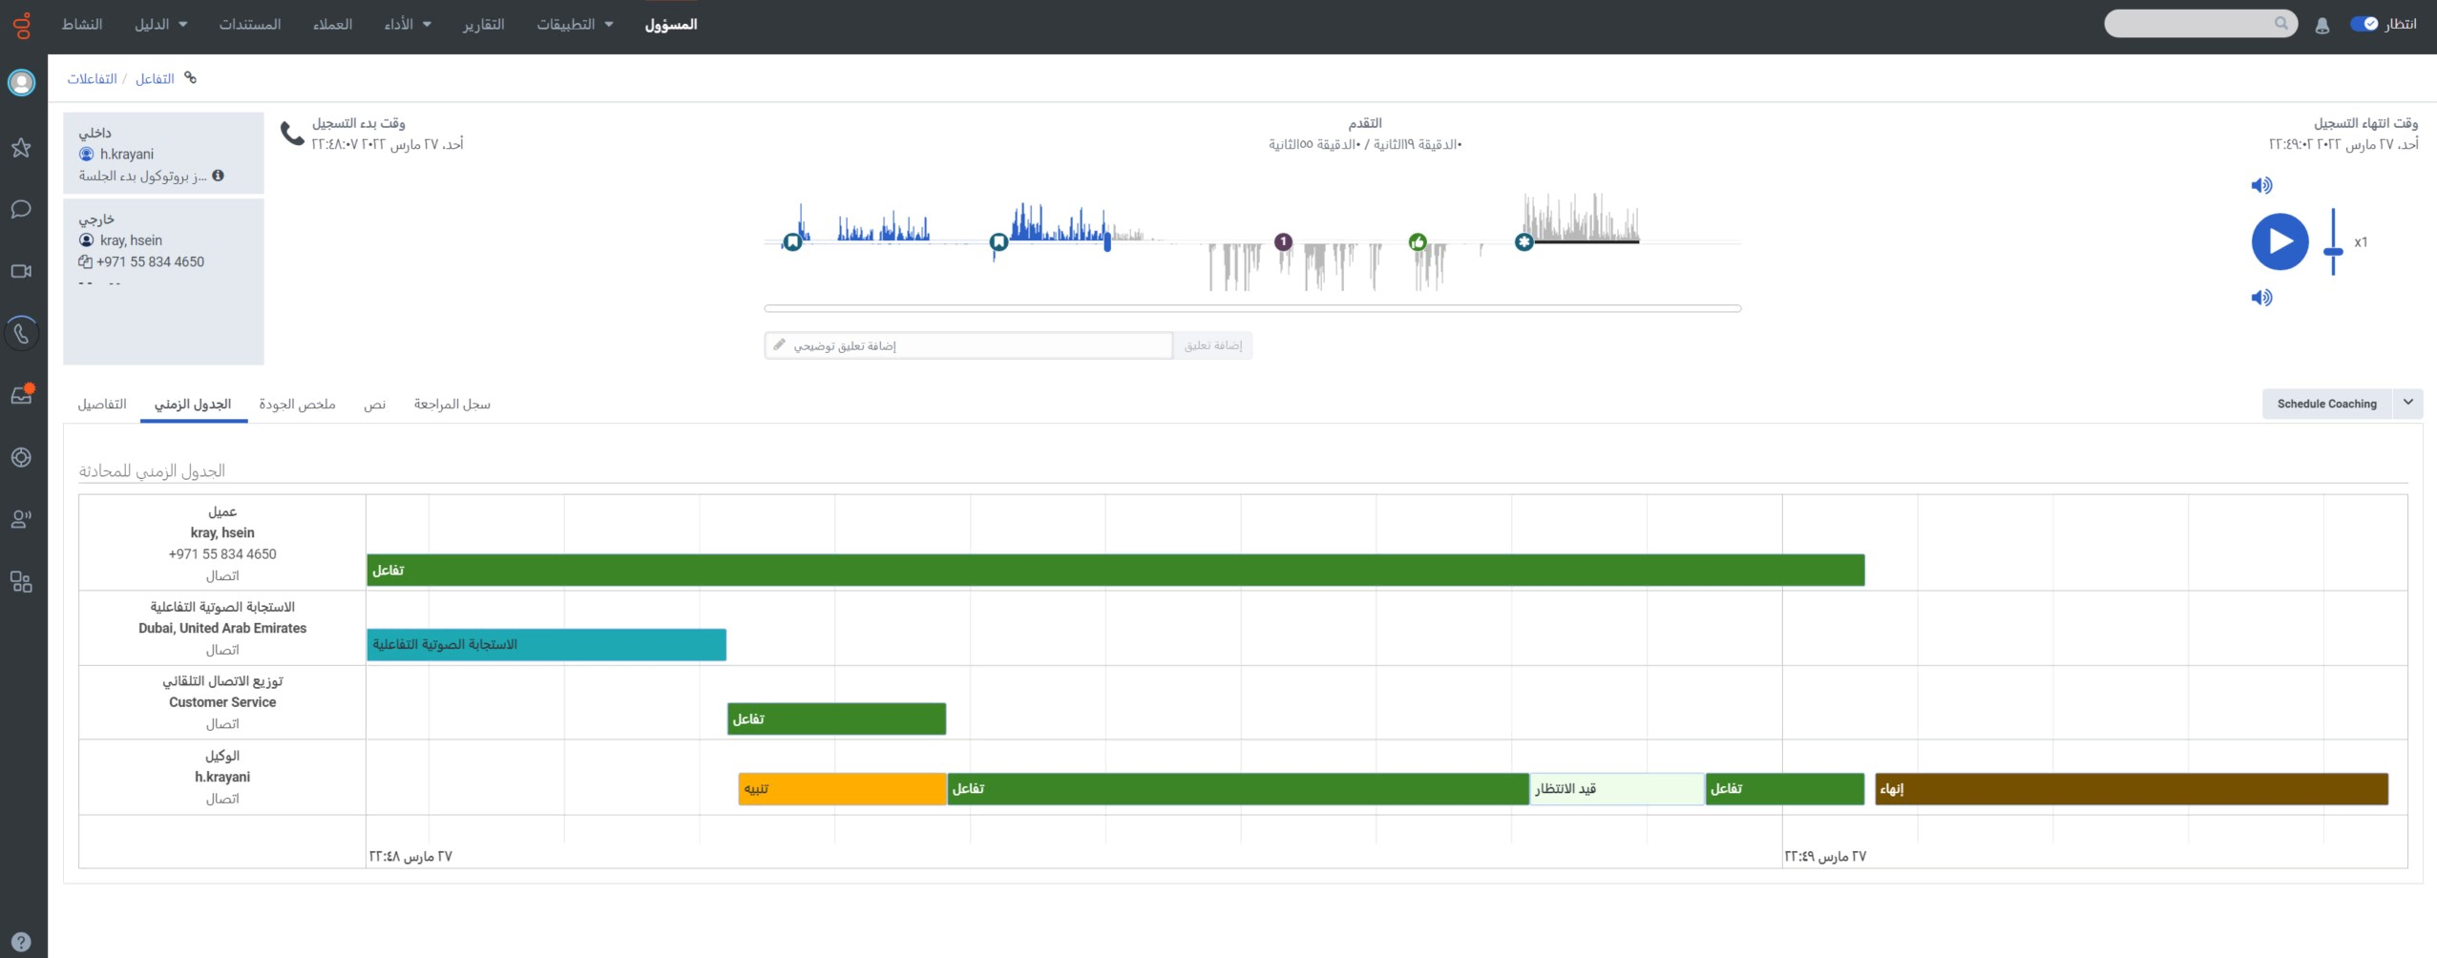Click the التفاعلات breadcrumb link
The height and width of the screenshot is (958, 2437).
pyautogui.click(x=92, y=79)
